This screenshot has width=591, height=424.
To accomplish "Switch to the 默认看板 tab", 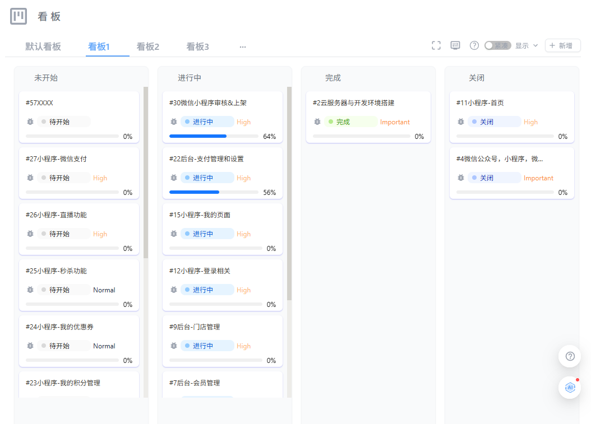I will [43, 46].
